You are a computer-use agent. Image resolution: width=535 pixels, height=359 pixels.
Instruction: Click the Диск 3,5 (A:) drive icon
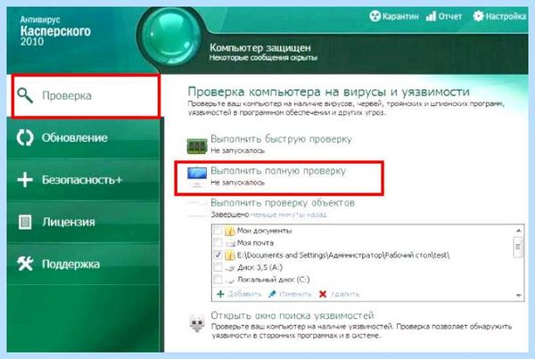pos(230,268)
